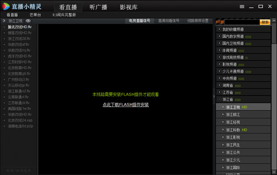Select the 广州移动j3.flv source
The image size is (277, 175).
pos(18,79)
